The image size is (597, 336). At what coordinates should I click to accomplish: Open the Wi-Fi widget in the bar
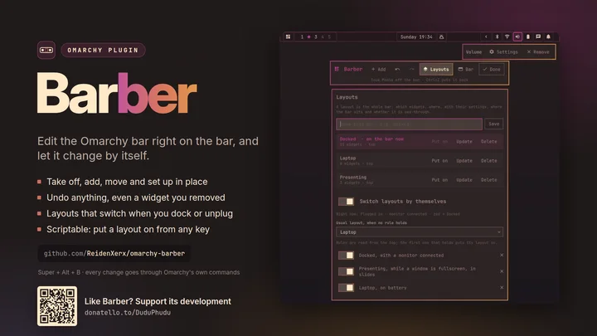coord(507,37)
